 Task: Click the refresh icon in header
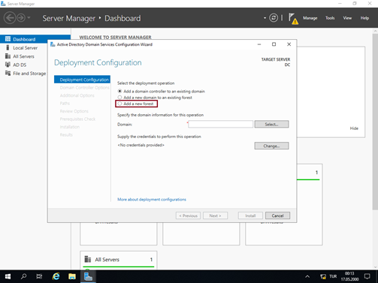click(x=274, y=18)
